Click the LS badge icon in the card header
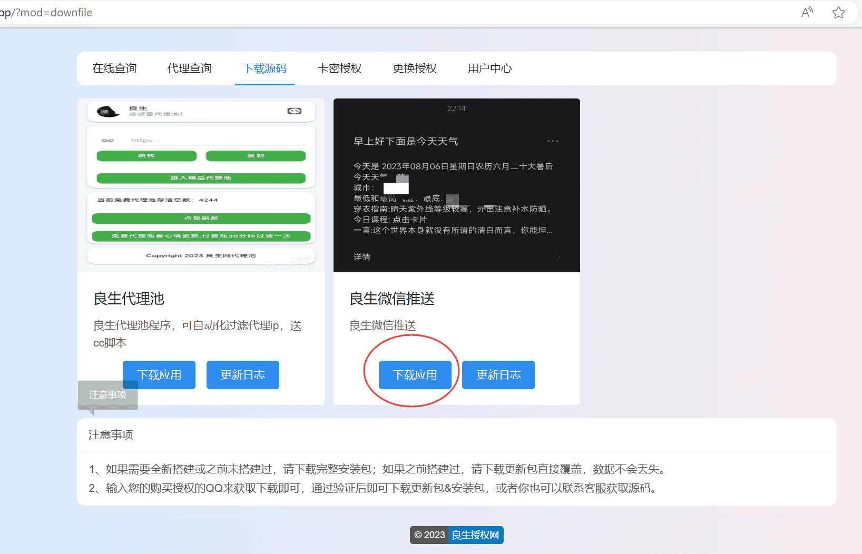The height and width of the screenshot is (554, 862). (x=295, y=111)
